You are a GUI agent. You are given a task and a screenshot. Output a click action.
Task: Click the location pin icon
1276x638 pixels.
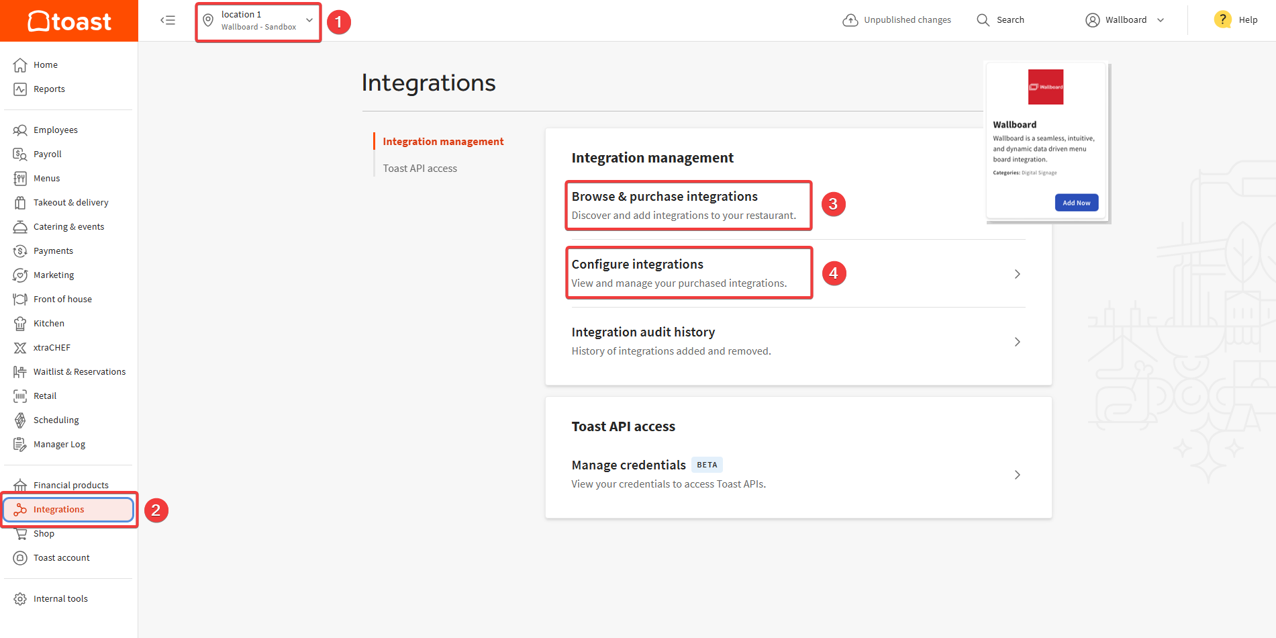pyautogui.click(x=208, y=20)
